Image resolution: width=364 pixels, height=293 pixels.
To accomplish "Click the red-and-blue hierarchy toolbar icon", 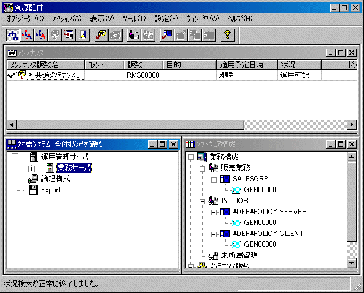I will tap(27, 35).
